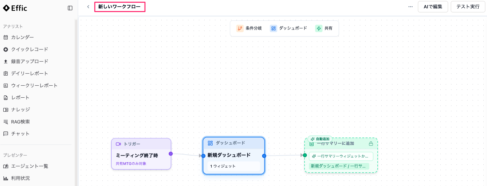
Task: Click the book icon beside ナレッジ
Action: point(6,109)
